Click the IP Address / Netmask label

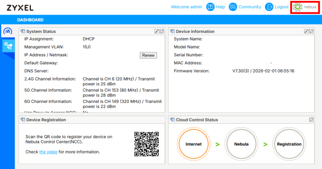[46, 55]
